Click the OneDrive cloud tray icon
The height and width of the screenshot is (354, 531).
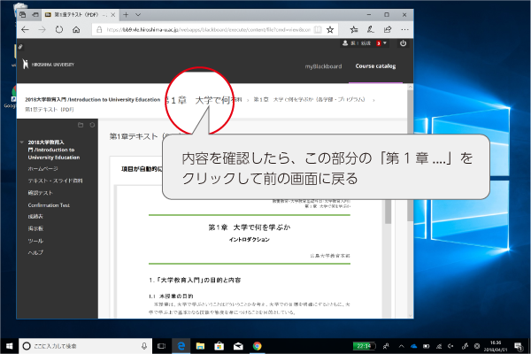click(x=414, y=346)
